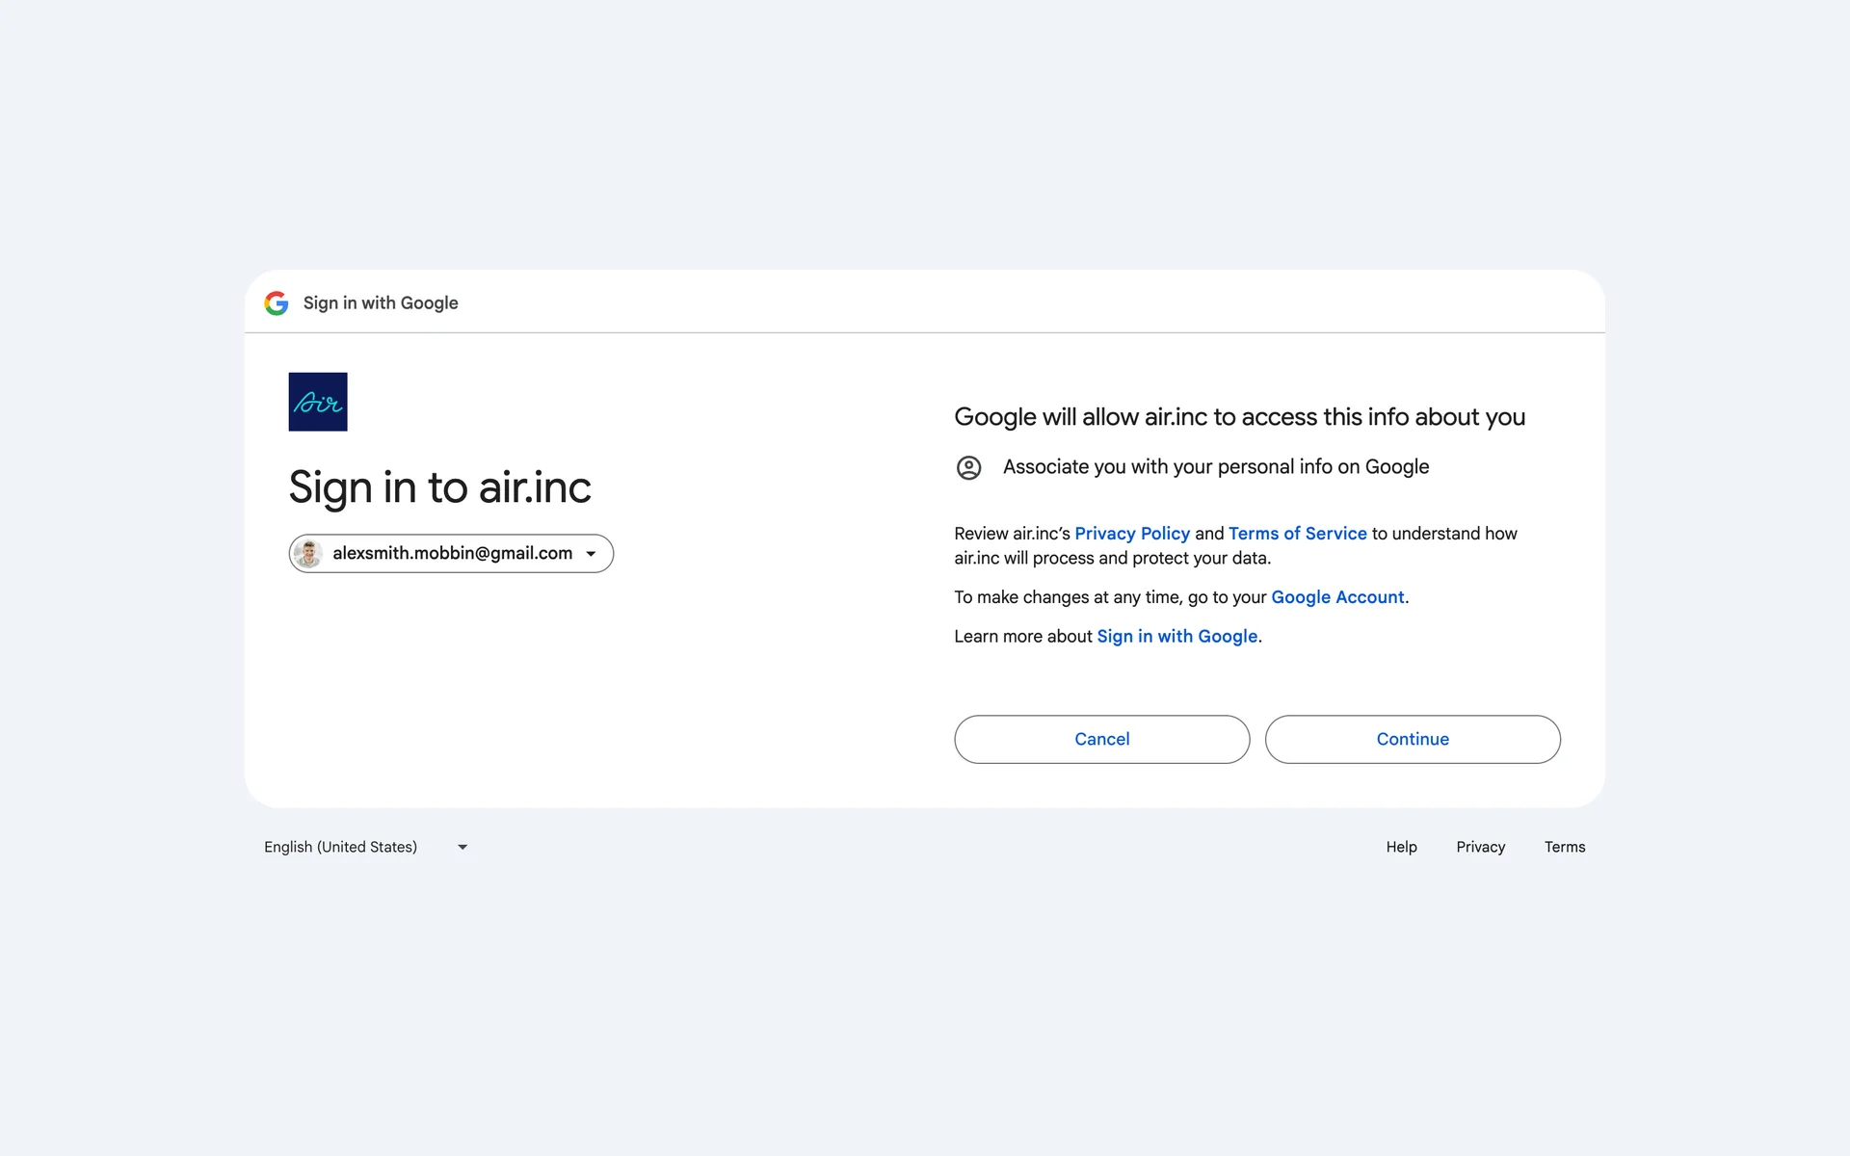The width and height of the screenshot is (1850, 1156).
Task: Click the Air app logo
Action: (318, 402)
